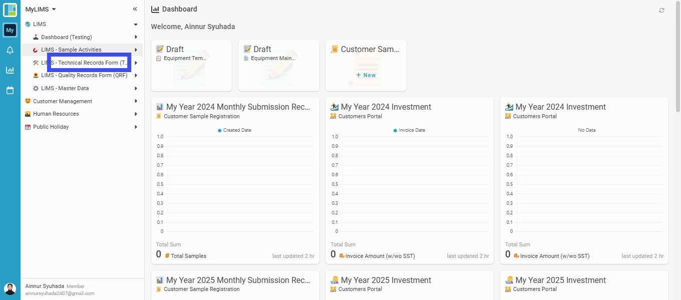Expand Customer Management submenu arrow
The height and width of the screenshot is (300, 681).
point(136,101)
